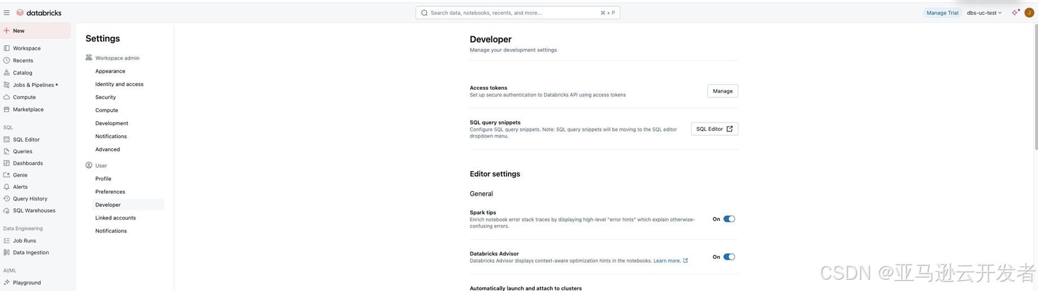Click the SQL Warehouses sidebar label

[x=34, y=210]
